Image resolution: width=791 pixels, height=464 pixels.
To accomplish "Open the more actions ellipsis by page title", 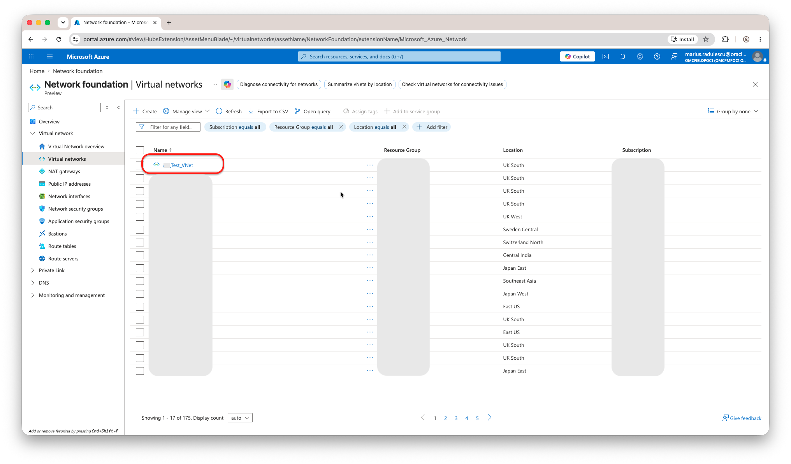I will (x=214, y=84).
